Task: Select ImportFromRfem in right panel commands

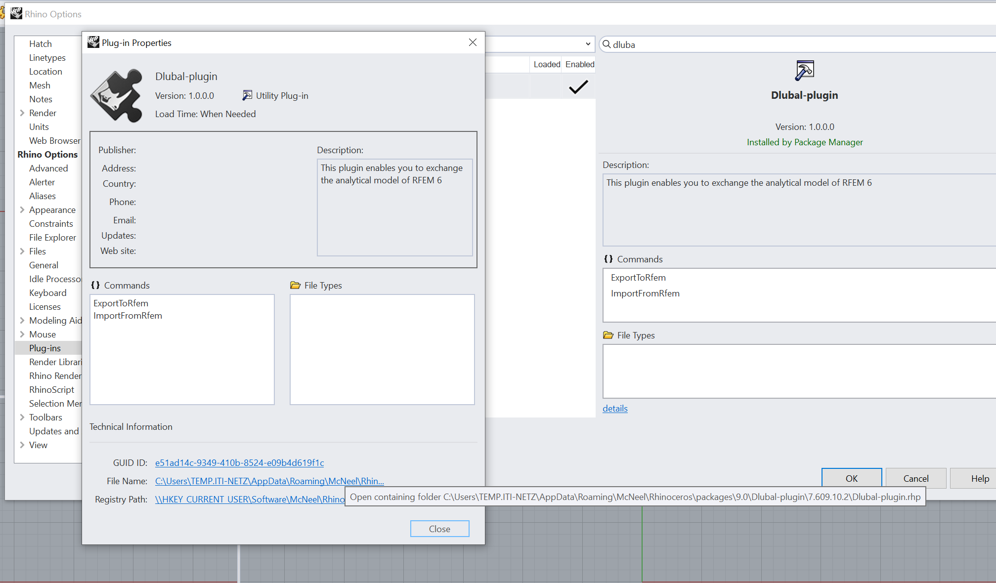Action: tap(645, 293)
